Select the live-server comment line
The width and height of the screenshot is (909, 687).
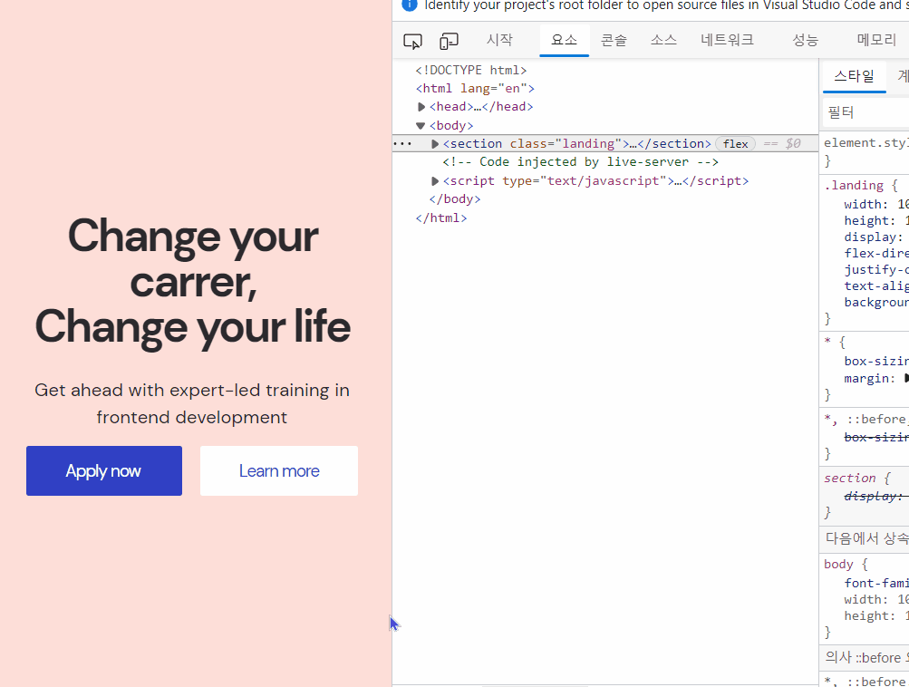point(580,161)
